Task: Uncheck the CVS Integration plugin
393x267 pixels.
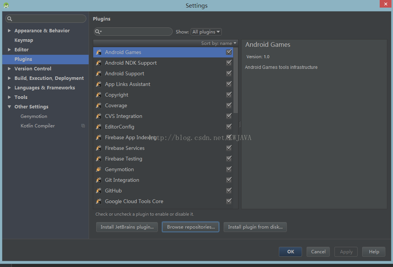Action: point(229,116)
